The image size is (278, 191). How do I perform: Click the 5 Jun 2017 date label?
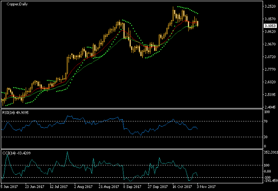(x=9, y=187)
